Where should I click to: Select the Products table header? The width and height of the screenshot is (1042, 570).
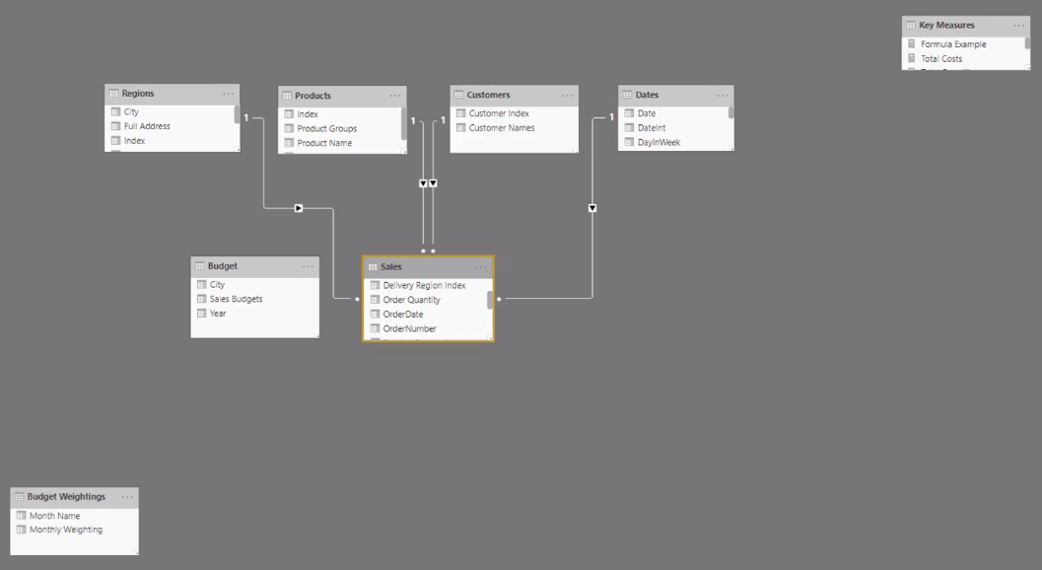click(x=342, y=96)
